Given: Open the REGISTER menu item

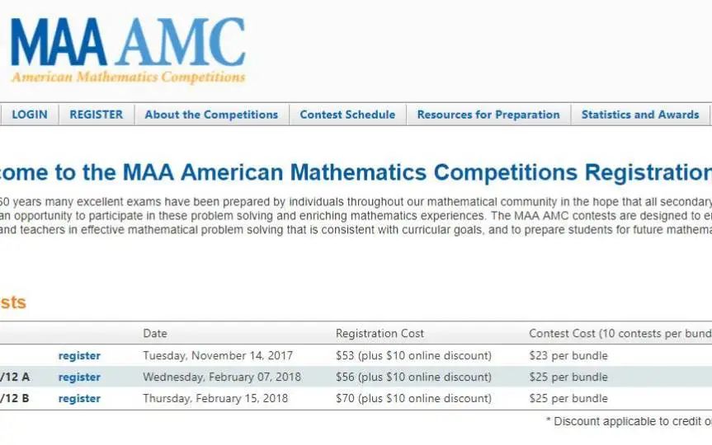Looking at the screenshot, I should pos(97,115).
